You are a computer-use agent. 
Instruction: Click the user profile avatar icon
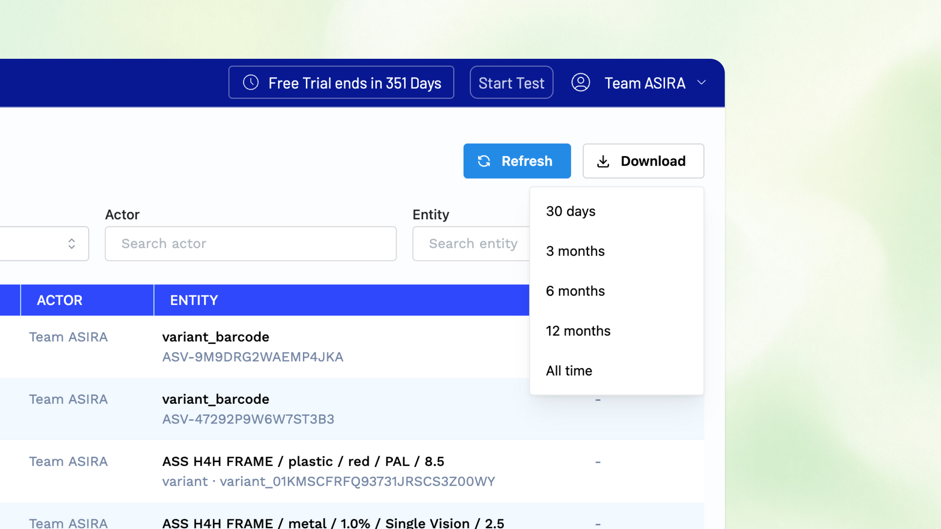pos(580,82)
